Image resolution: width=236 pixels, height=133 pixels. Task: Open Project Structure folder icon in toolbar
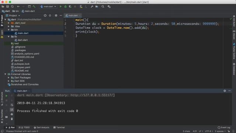tap(97, 7)
